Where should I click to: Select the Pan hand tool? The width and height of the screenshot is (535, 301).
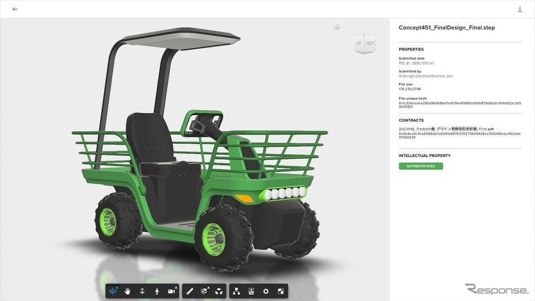[127, 291]
